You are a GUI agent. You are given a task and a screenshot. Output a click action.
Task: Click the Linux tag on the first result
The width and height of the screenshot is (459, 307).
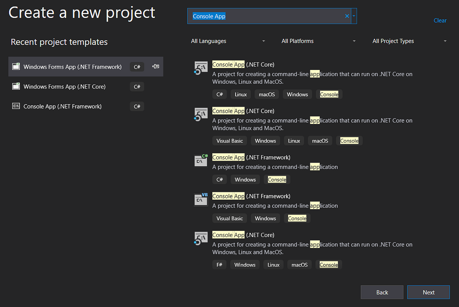[241, 94]
